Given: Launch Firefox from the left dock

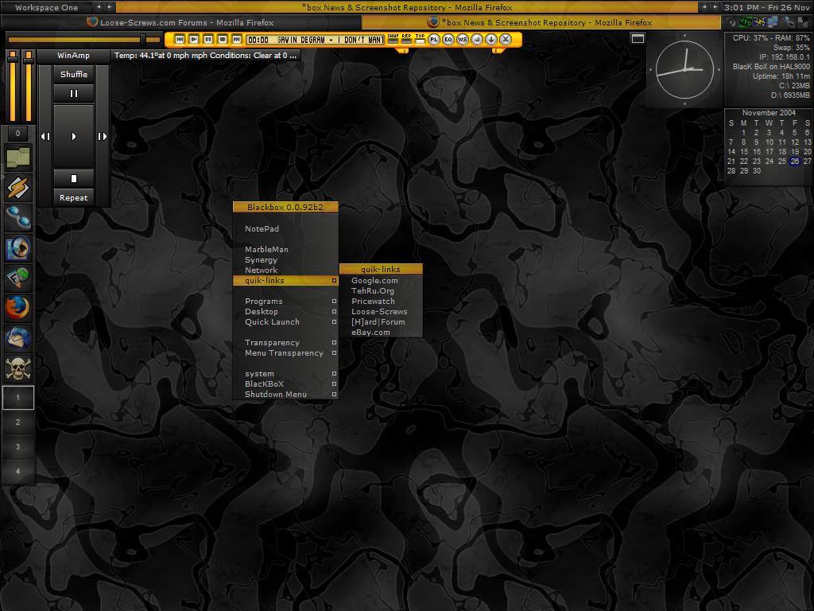Looking at the screenshot, I should [18, 308].
